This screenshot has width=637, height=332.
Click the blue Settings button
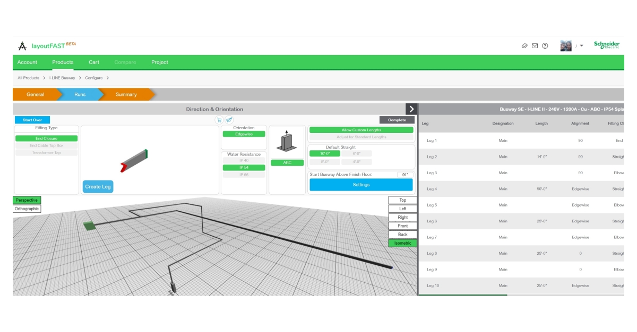[x=361, y=185]
